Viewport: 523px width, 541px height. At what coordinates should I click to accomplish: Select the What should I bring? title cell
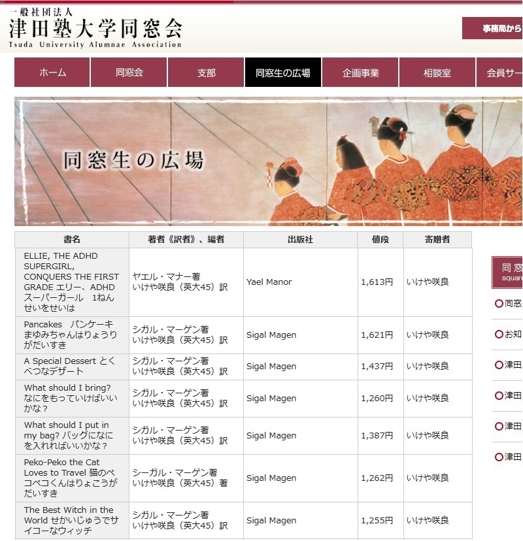click(x=72, y=399)
